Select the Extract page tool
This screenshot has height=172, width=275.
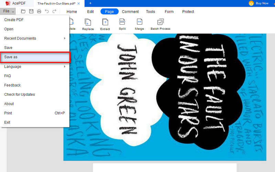coord(105,25)
